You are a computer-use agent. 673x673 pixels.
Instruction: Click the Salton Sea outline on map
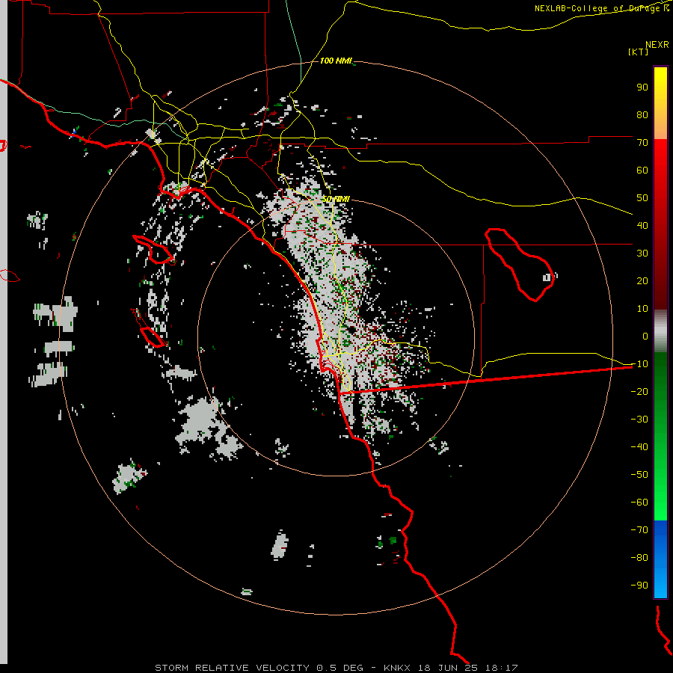520,265
